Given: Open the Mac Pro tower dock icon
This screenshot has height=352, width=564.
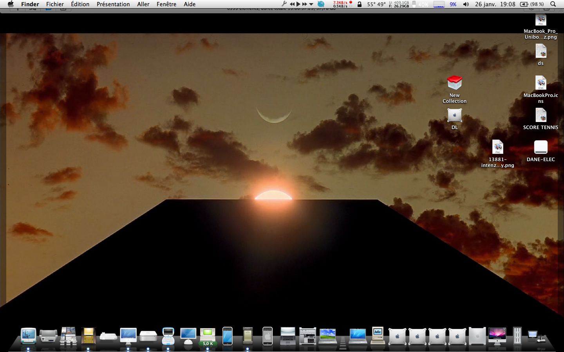Looking at the screenshot, I should coord(477,336).
